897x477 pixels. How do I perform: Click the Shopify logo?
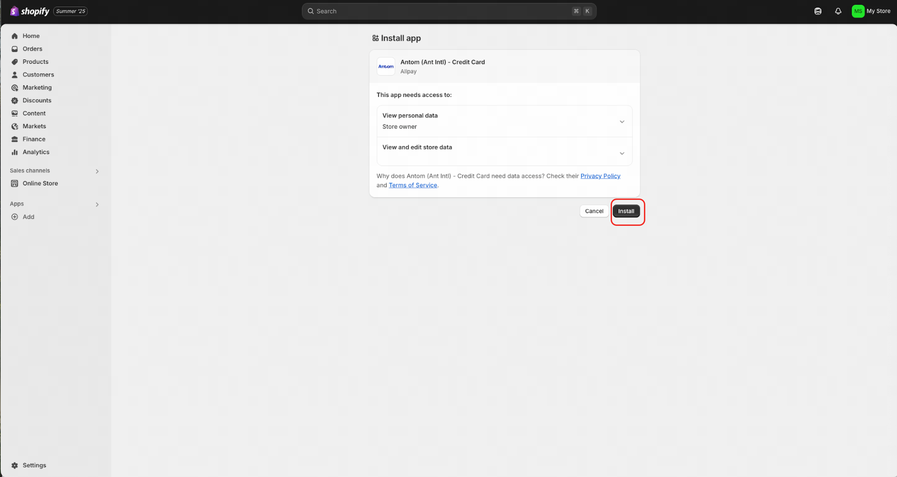click(30, 11)
